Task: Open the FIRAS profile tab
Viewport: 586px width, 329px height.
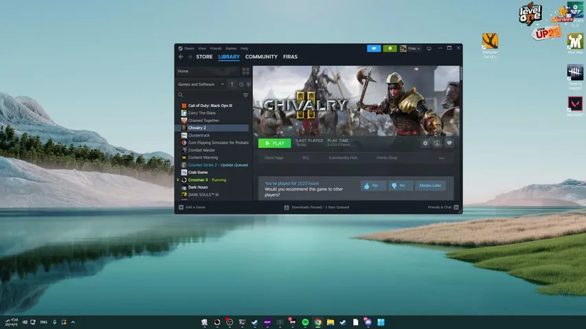Action: pos(291,57)
